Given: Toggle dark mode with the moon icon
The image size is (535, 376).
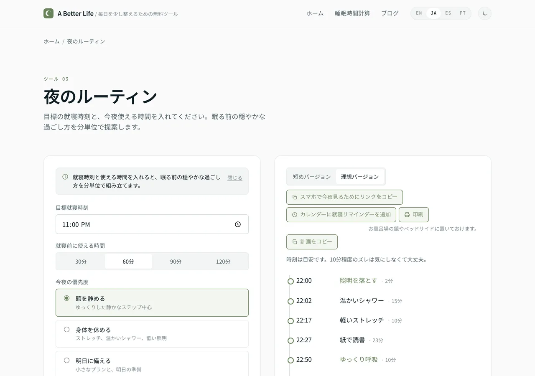Looking at the screenshot, I should point(485,13).
